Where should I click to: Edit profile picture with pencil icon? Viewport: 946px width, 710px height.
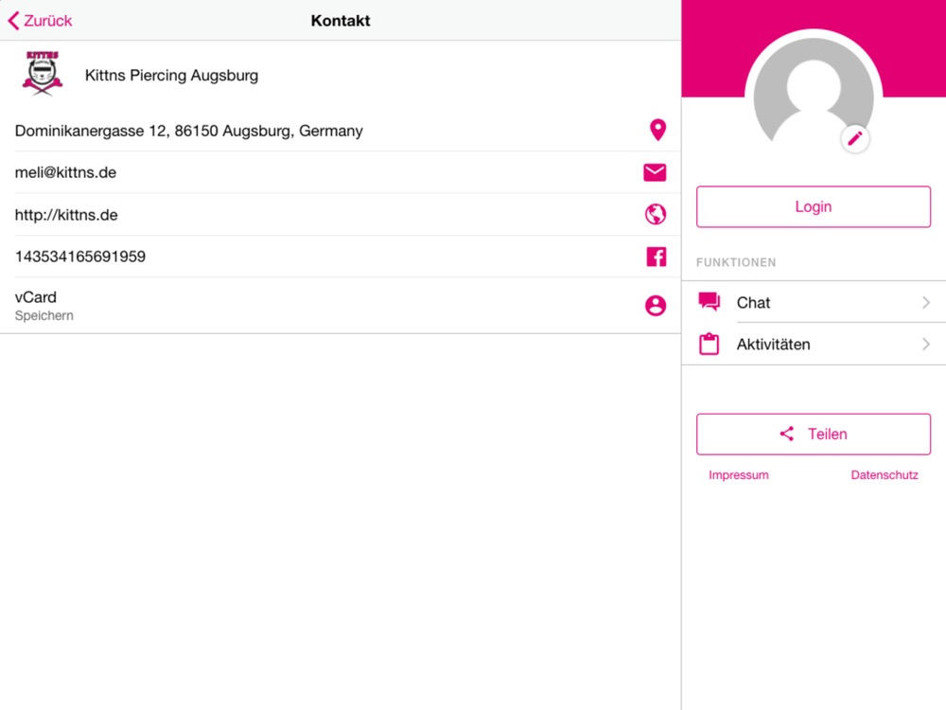click(855, 139)
